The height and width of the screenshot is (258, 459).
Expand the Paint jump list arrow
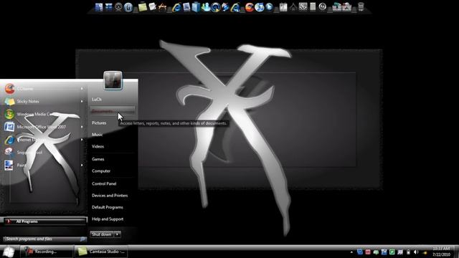pos(82,166)
